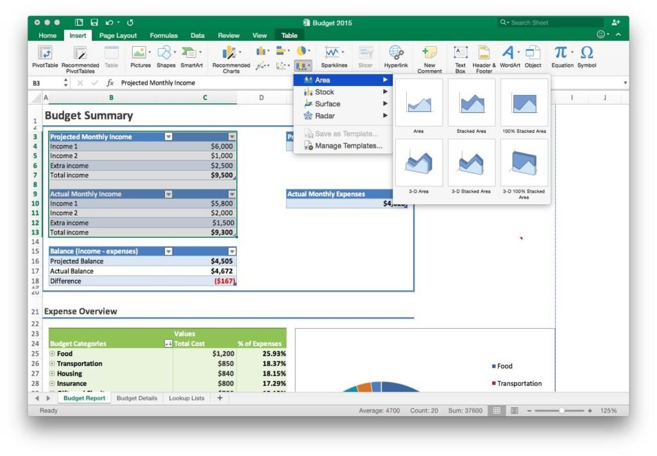Insert Pictures from the ribbon
Viewport: 657px width, 456px height.
141,57
